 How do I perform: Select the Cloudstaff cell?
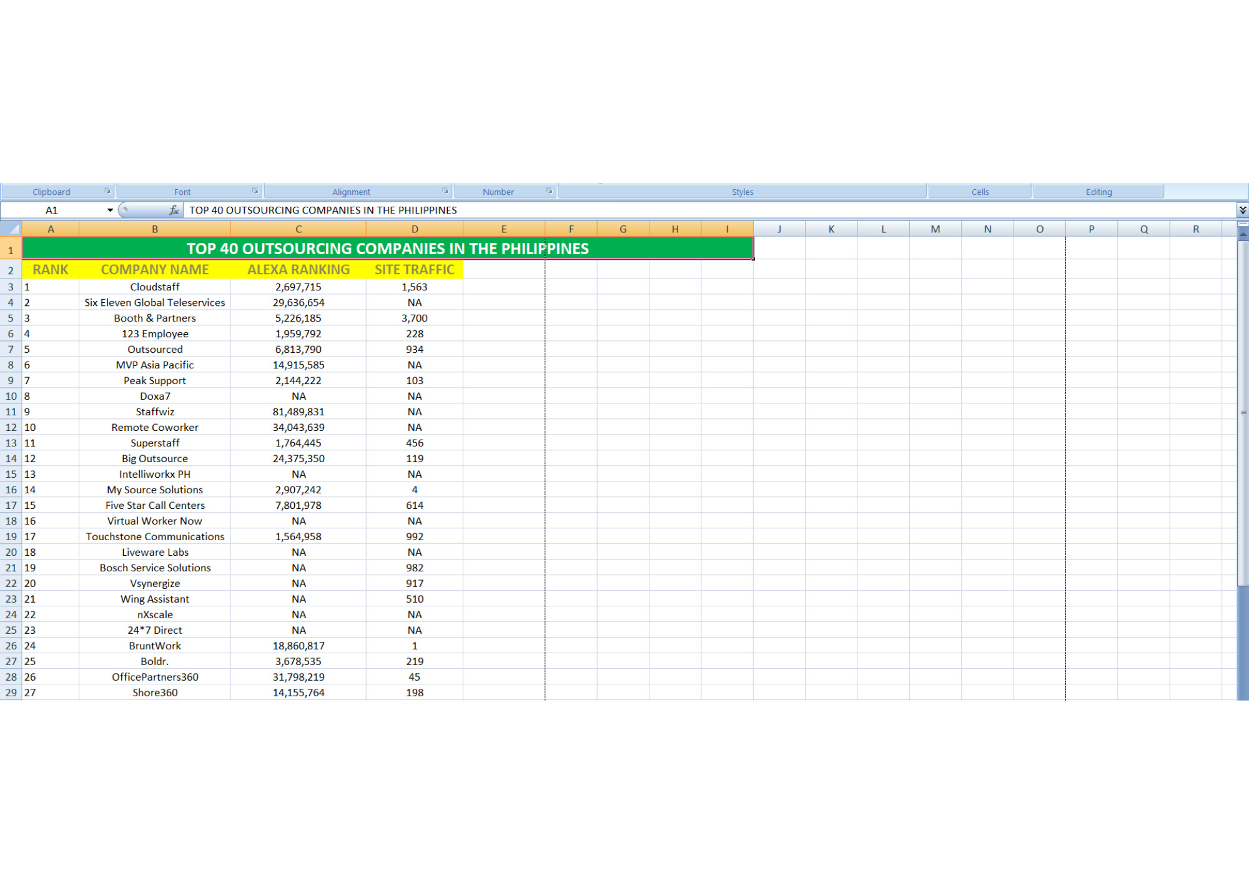pyautogui.click(x=155, y=287)
